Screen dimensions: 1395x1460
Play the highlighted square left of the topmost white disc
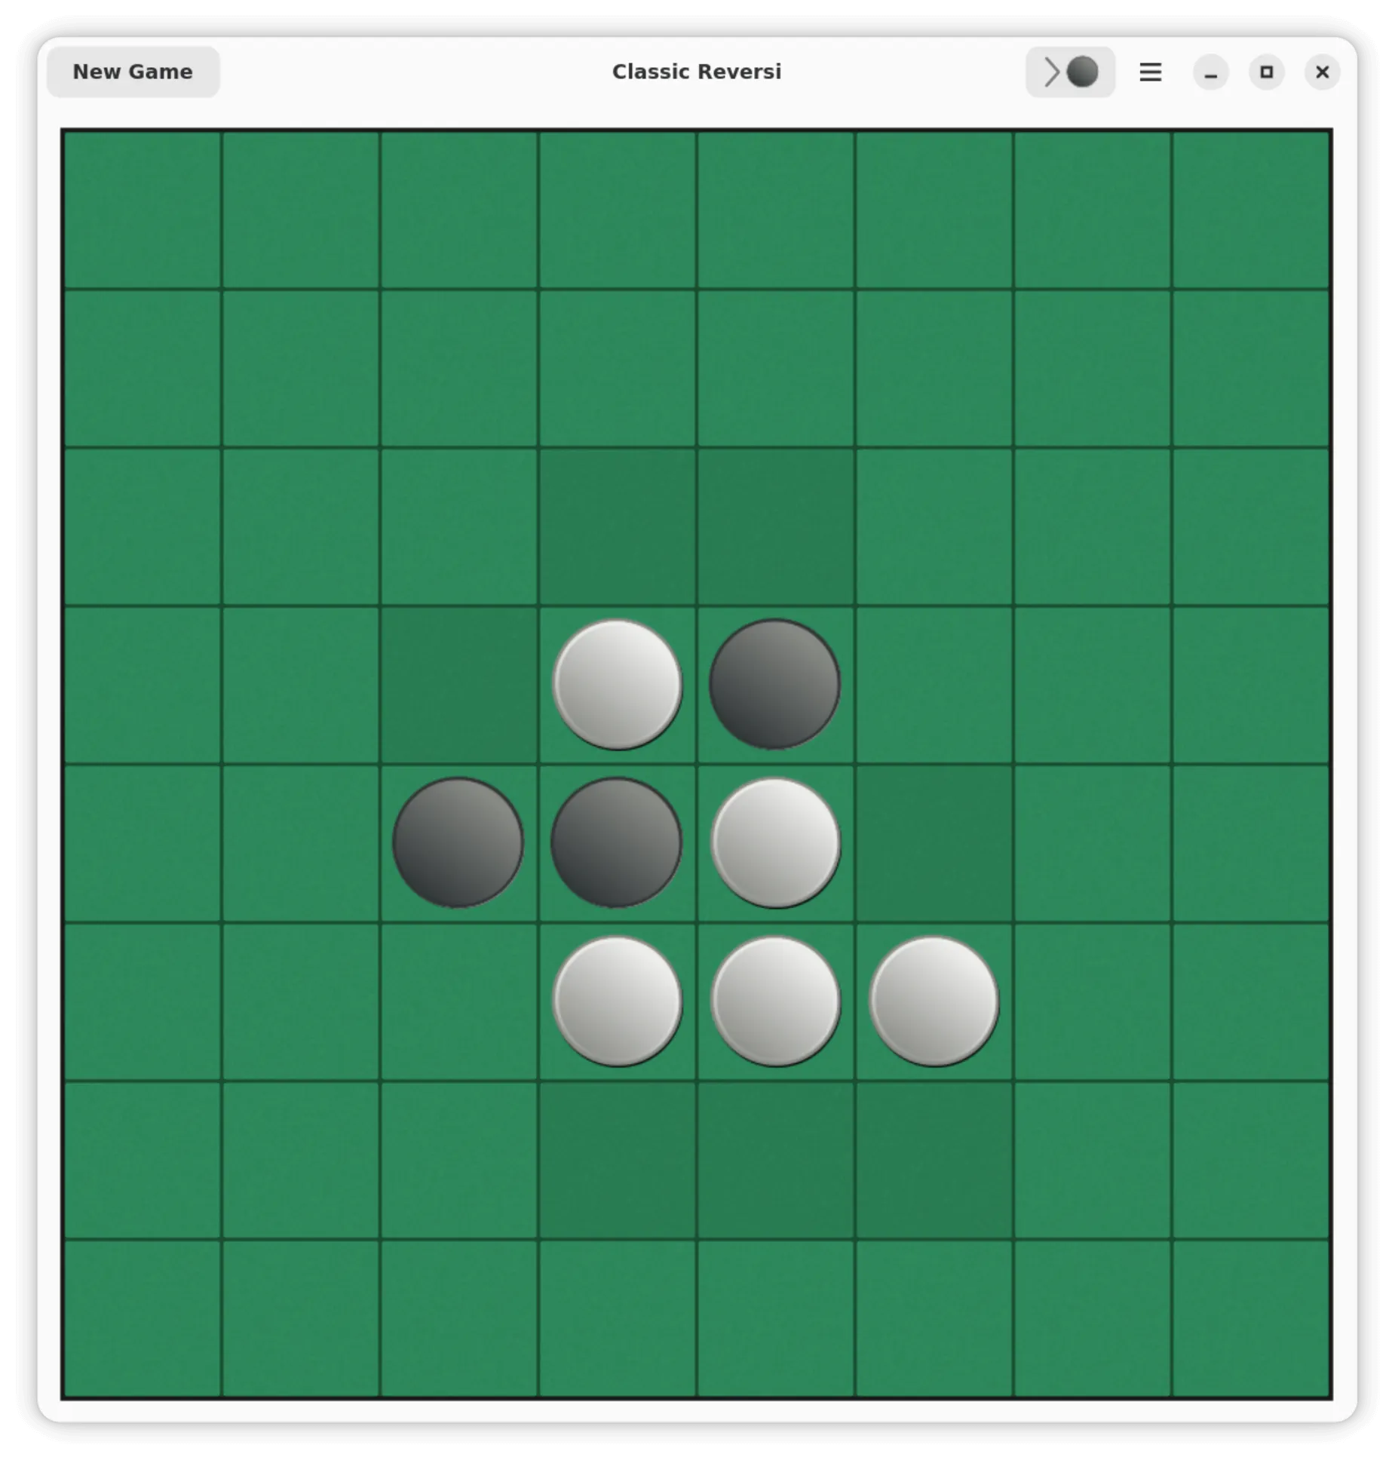458,685
